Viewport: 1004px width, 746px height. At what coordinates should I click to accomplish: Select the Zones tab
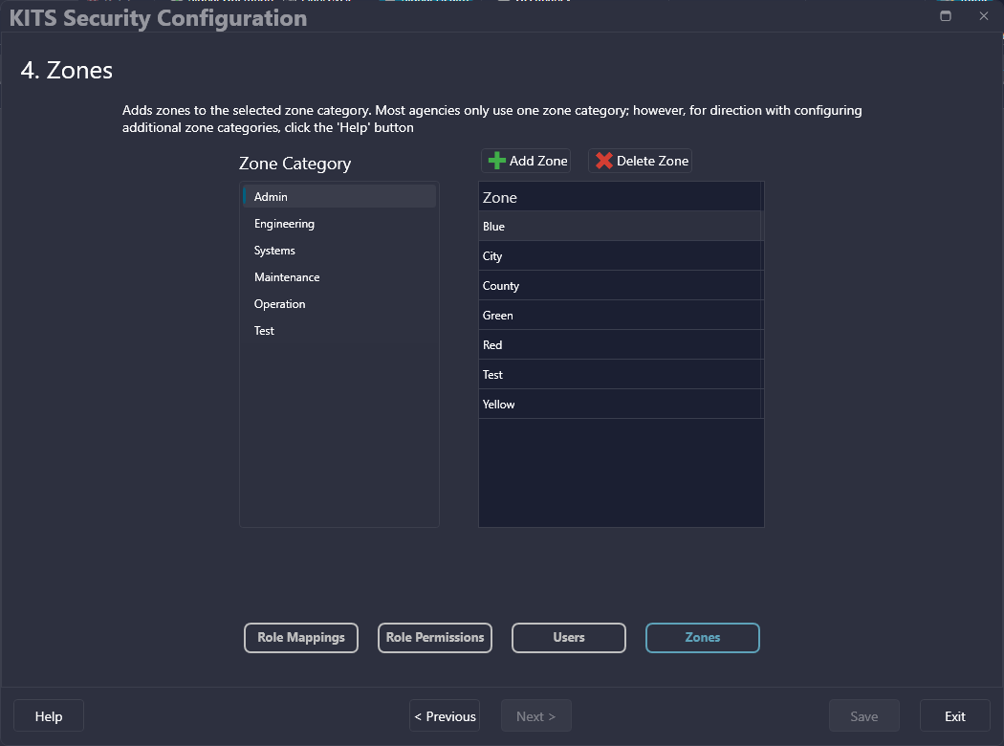click(703, 638)
